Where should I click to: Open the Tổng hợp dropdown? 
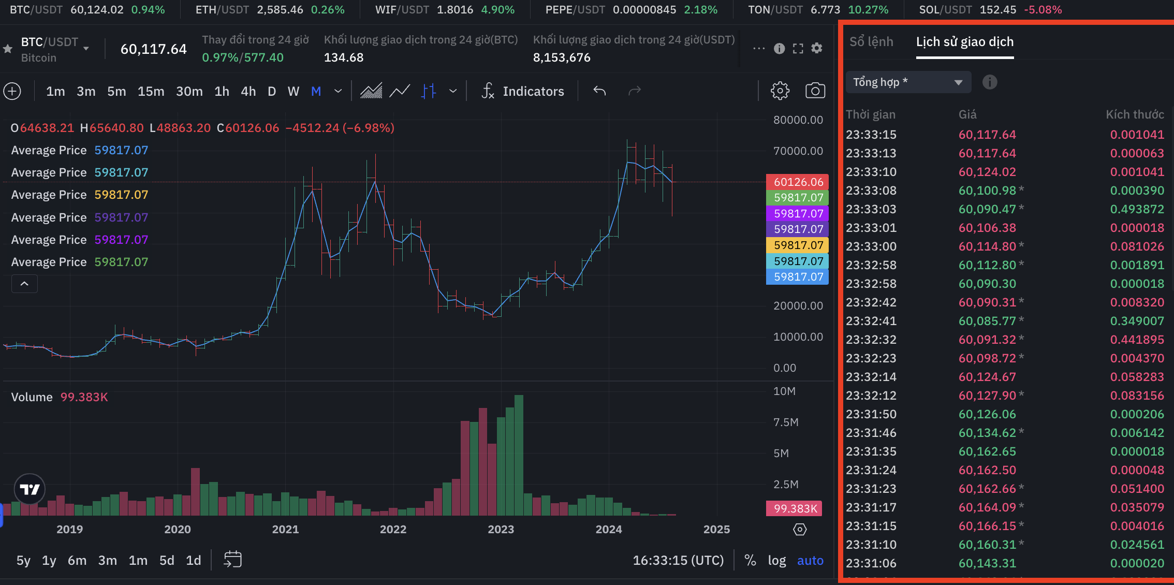tap(908, 82)
